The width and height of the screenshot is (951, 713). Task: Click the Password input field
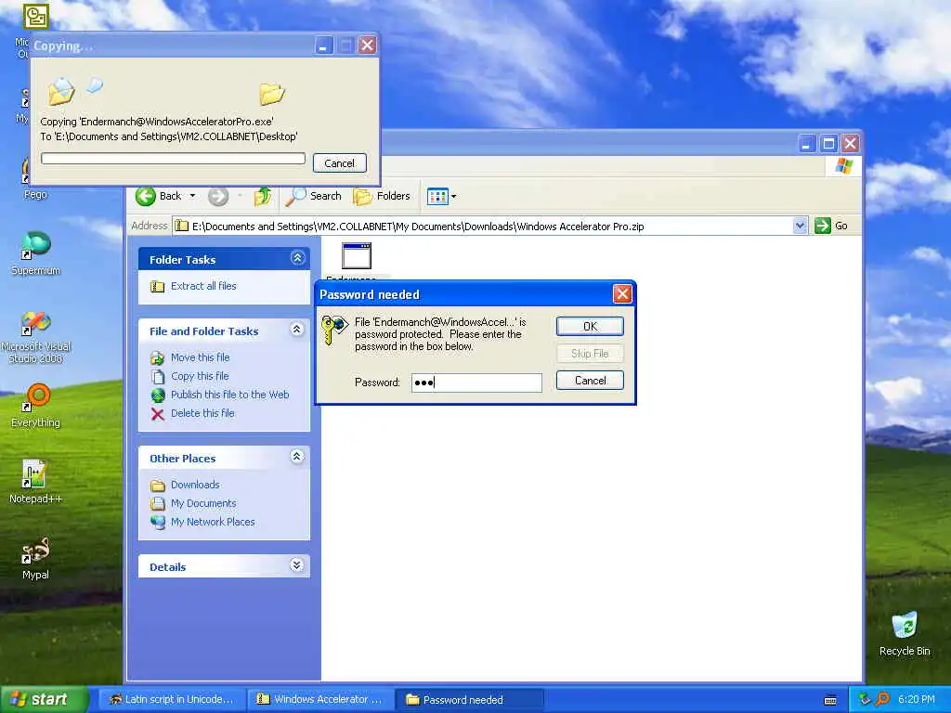pos(476,382)
